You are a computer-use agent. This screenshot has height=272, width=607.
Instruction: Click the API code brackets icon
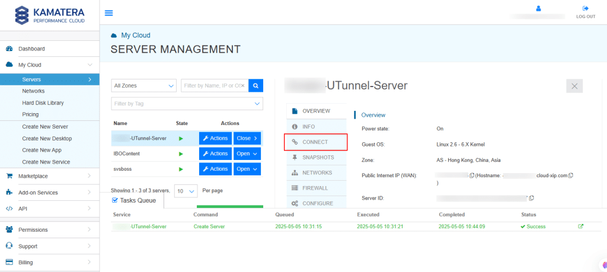(9, 209)
